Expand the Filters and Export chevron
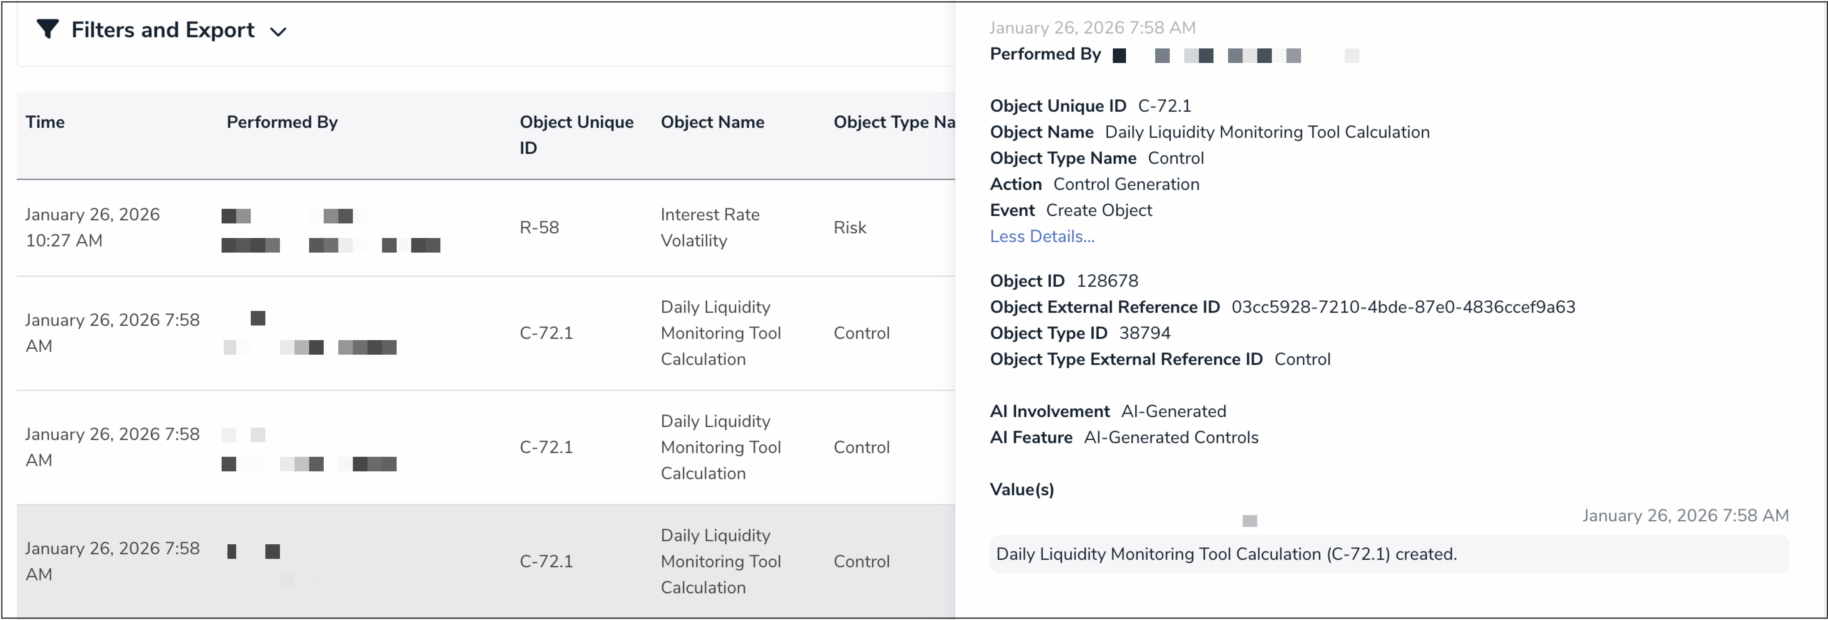1828x620 pixels. [x=278, y=32]
